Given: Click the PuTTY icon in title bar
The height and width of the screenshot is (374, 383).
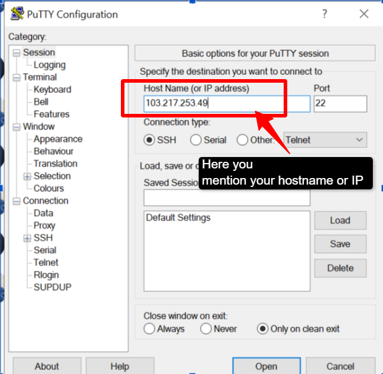Looking at the screenshot, I should click(x=17, y=14).
